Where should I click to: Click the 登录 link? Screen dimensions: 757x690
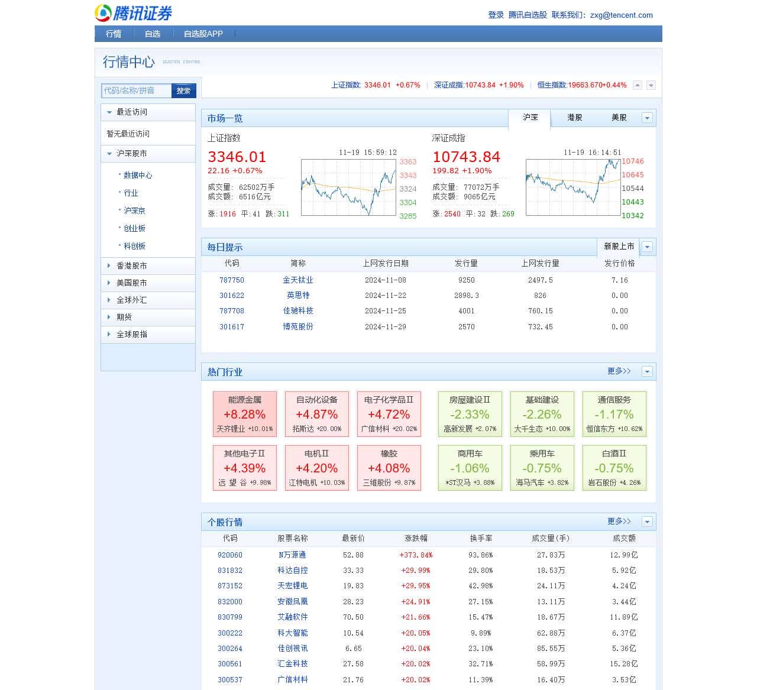(496, 15)
